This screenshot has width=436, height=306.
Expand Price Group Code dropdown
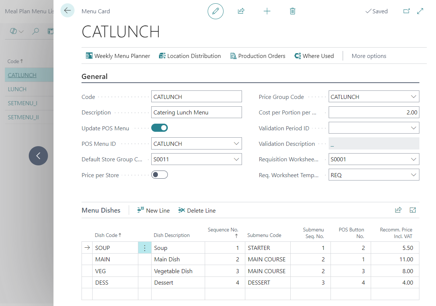coord(413,97)
